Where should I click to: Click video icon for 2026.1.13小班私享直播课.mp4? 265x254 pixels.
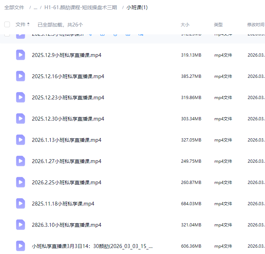(x=21, y=140)
